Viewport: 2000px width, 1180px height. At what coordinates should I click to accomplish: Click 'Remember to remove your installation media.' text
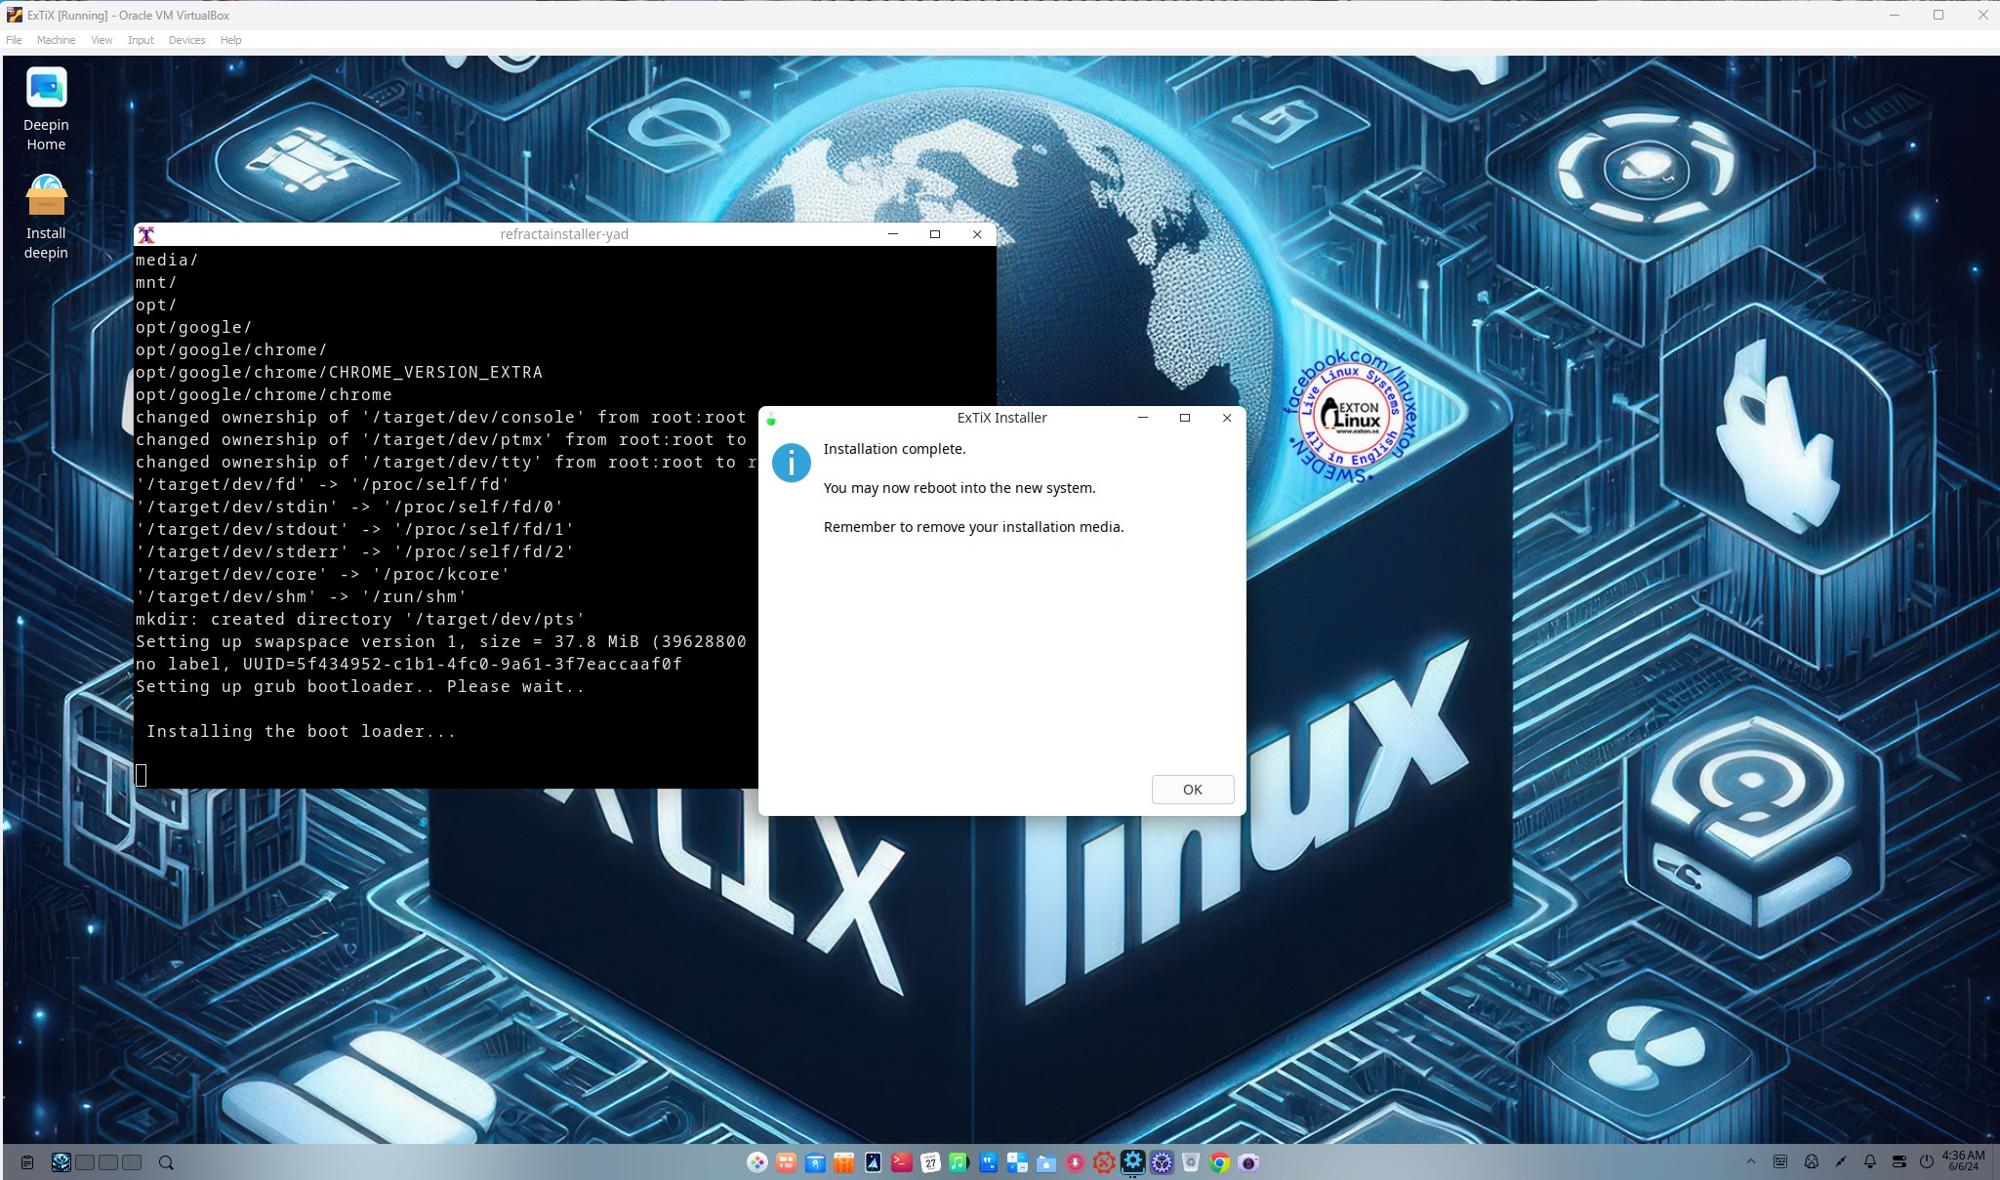pyautogui.click(x=973, y=527)
